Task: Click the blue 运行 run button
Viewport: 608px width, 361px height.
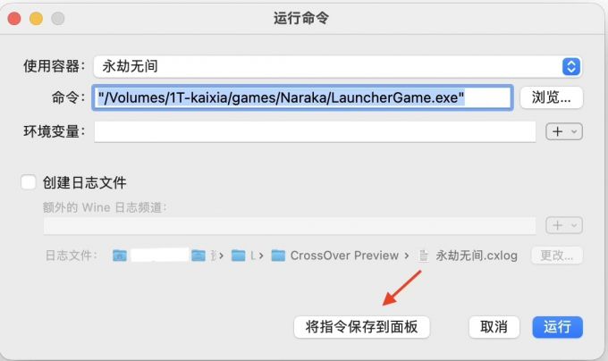Action: pyautogui.click(x=557, y=327)
